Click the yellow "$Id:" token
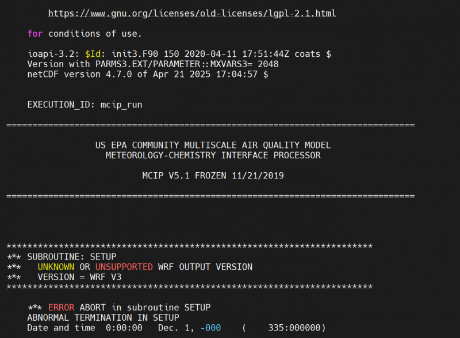The image size is (460, 338). click(x=94, y=54)
